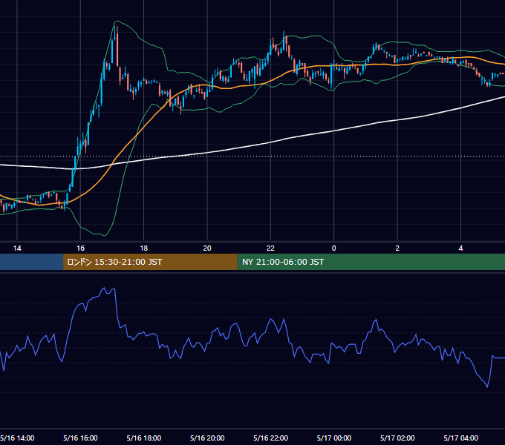
Task: Click the 5/16 20:00 label on indicator axis
Action: (207, 438)
